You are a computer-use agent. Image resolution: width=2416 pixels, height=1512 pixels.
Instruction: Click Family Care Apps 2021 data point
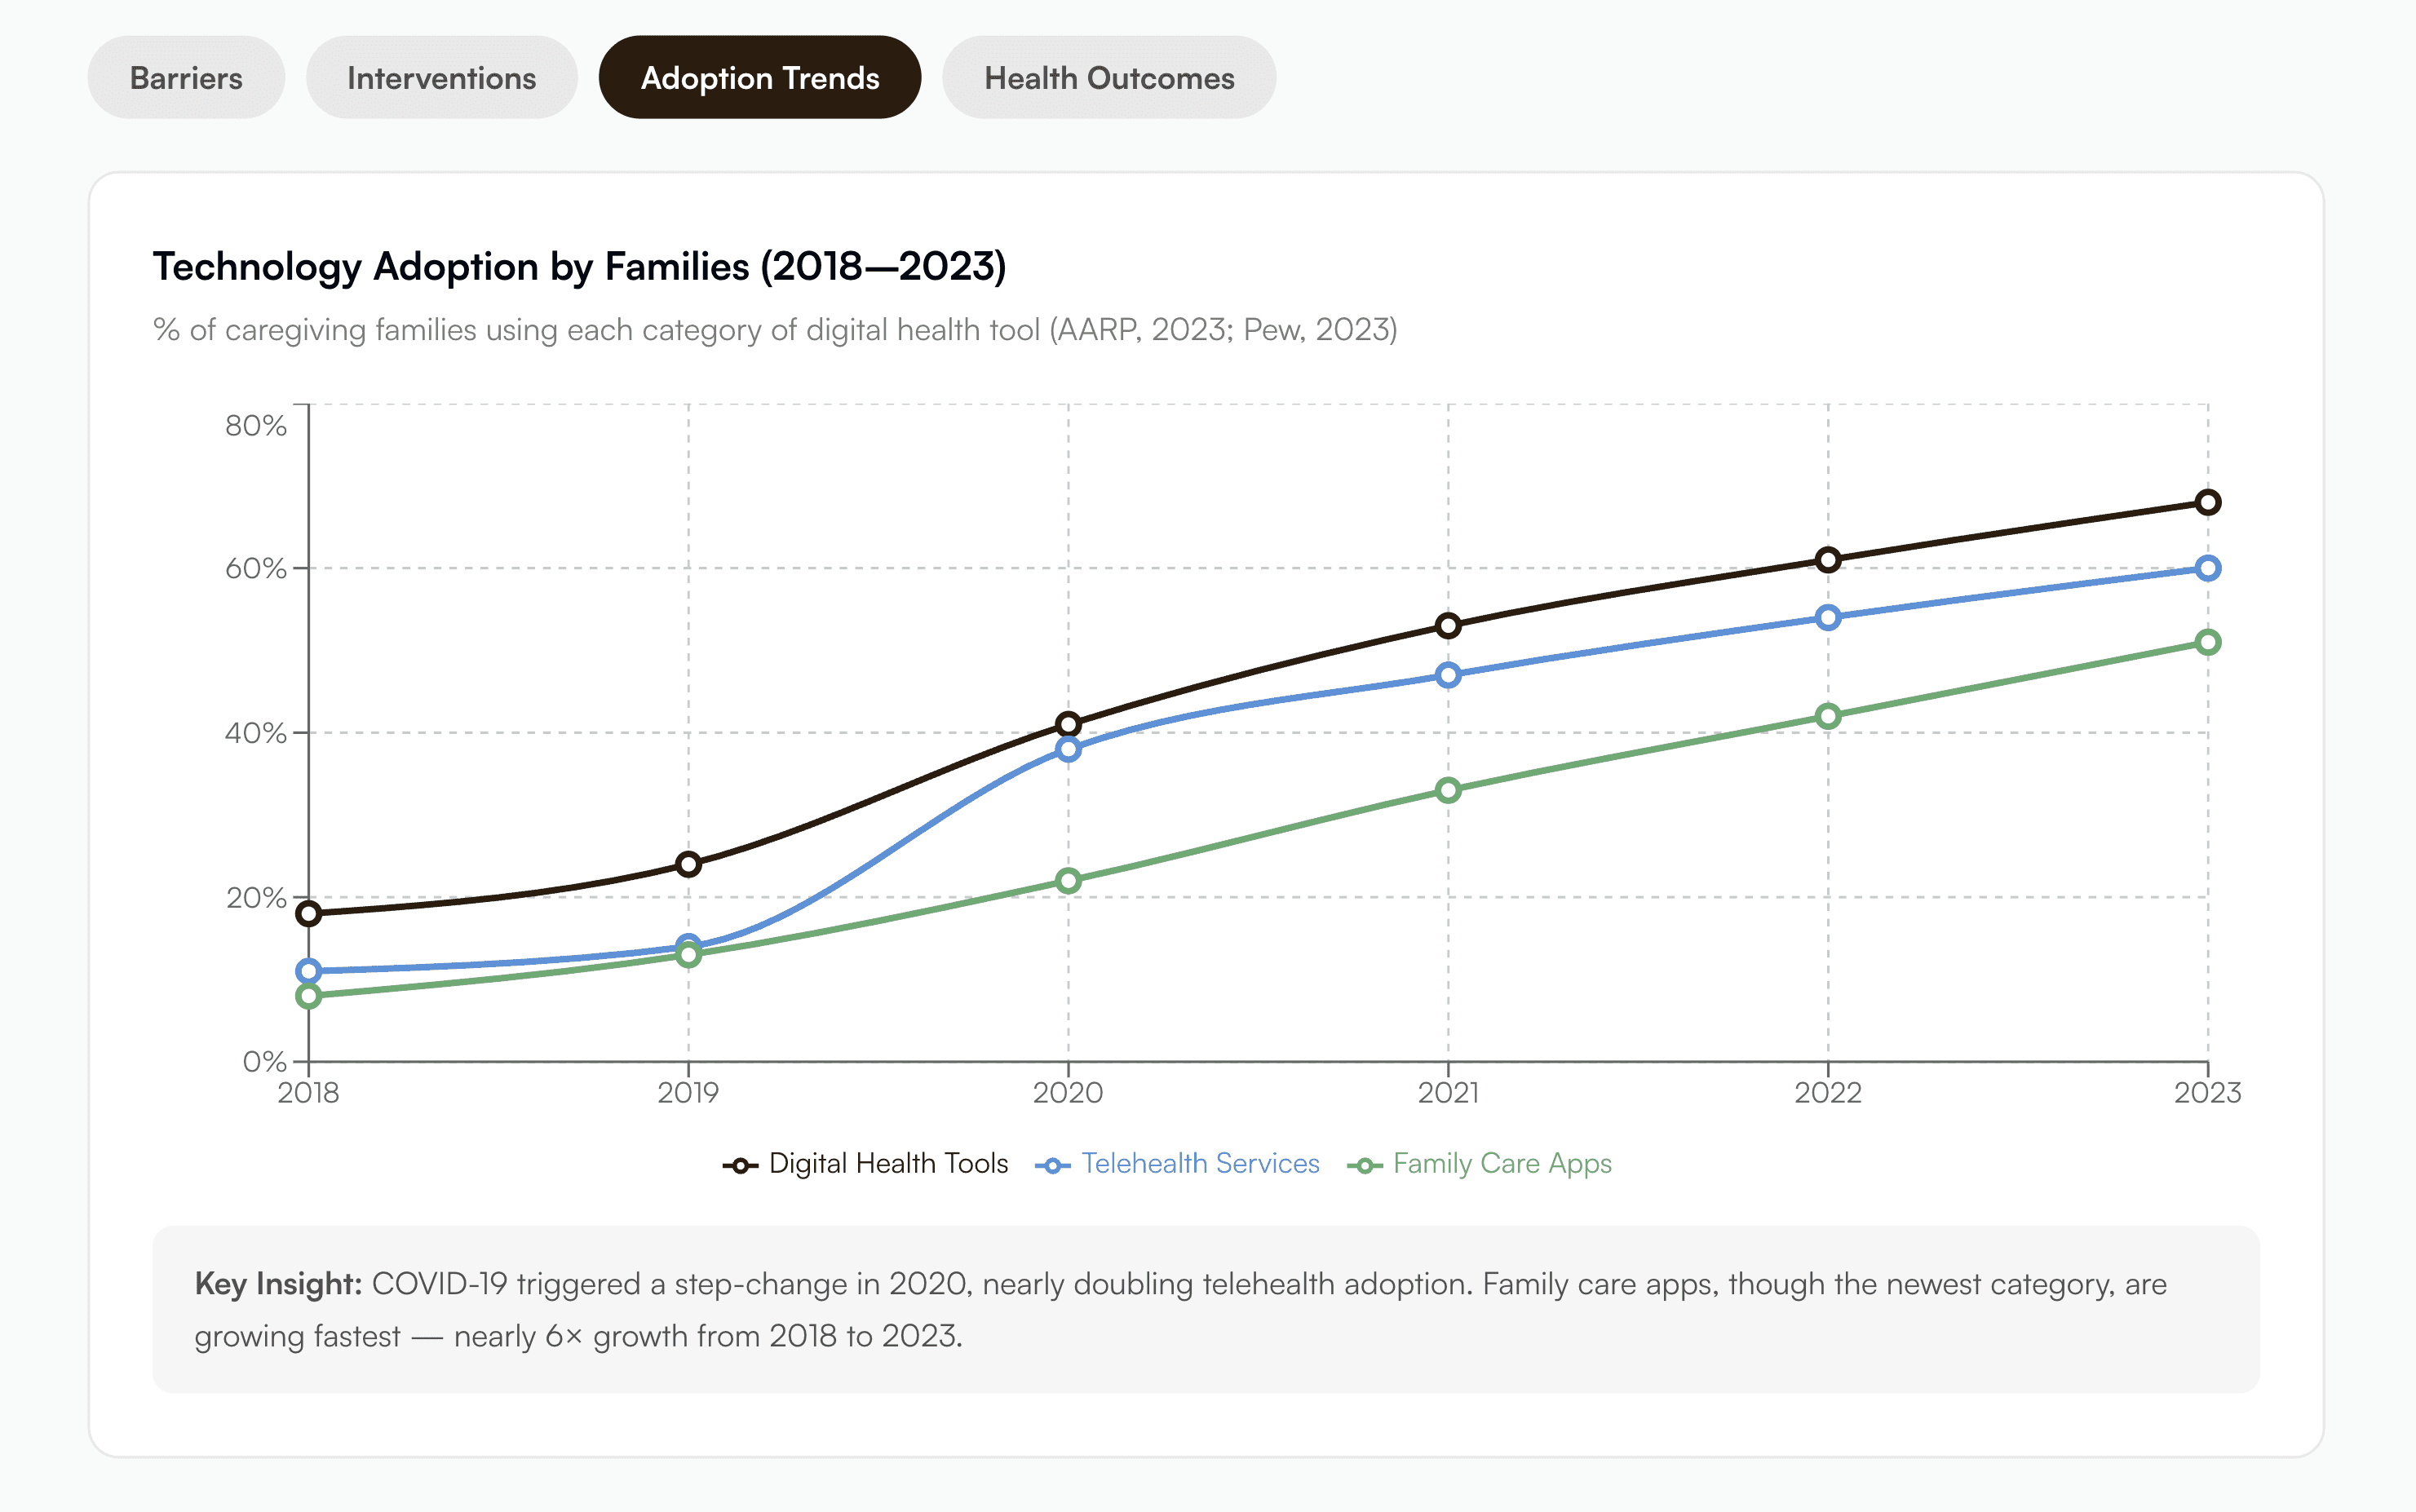(x=1448, y=790)
